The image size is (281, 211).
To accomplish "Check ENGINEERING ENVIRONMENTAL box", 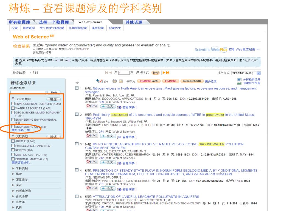I will click(13, 120).
